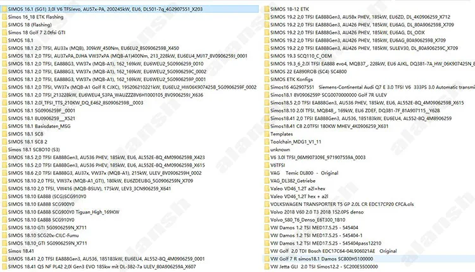
Task: Click the folder icon beside 'V6TFSI'
Action: coord(267,165)
